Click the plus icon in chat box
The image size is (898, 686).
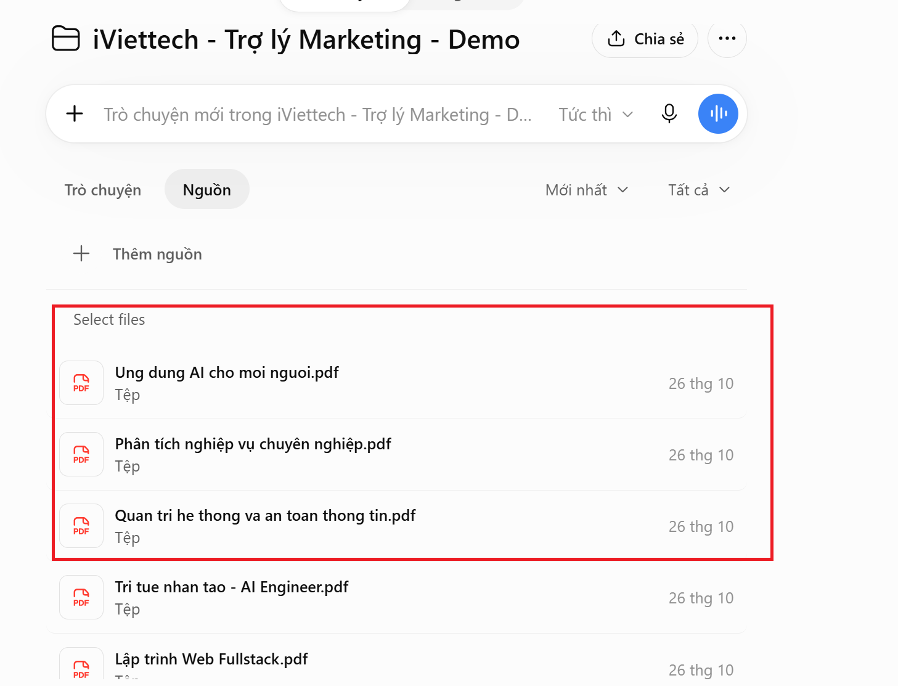75,113
